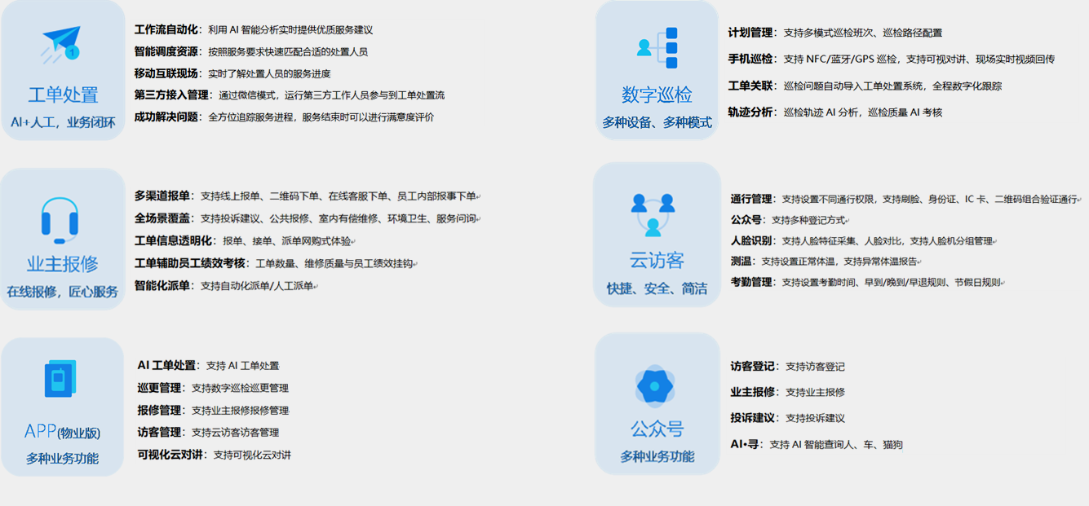1089x506 pixels.
Task: Select the 多渠道报单 feature heading
Action: (x=163, y=196)
